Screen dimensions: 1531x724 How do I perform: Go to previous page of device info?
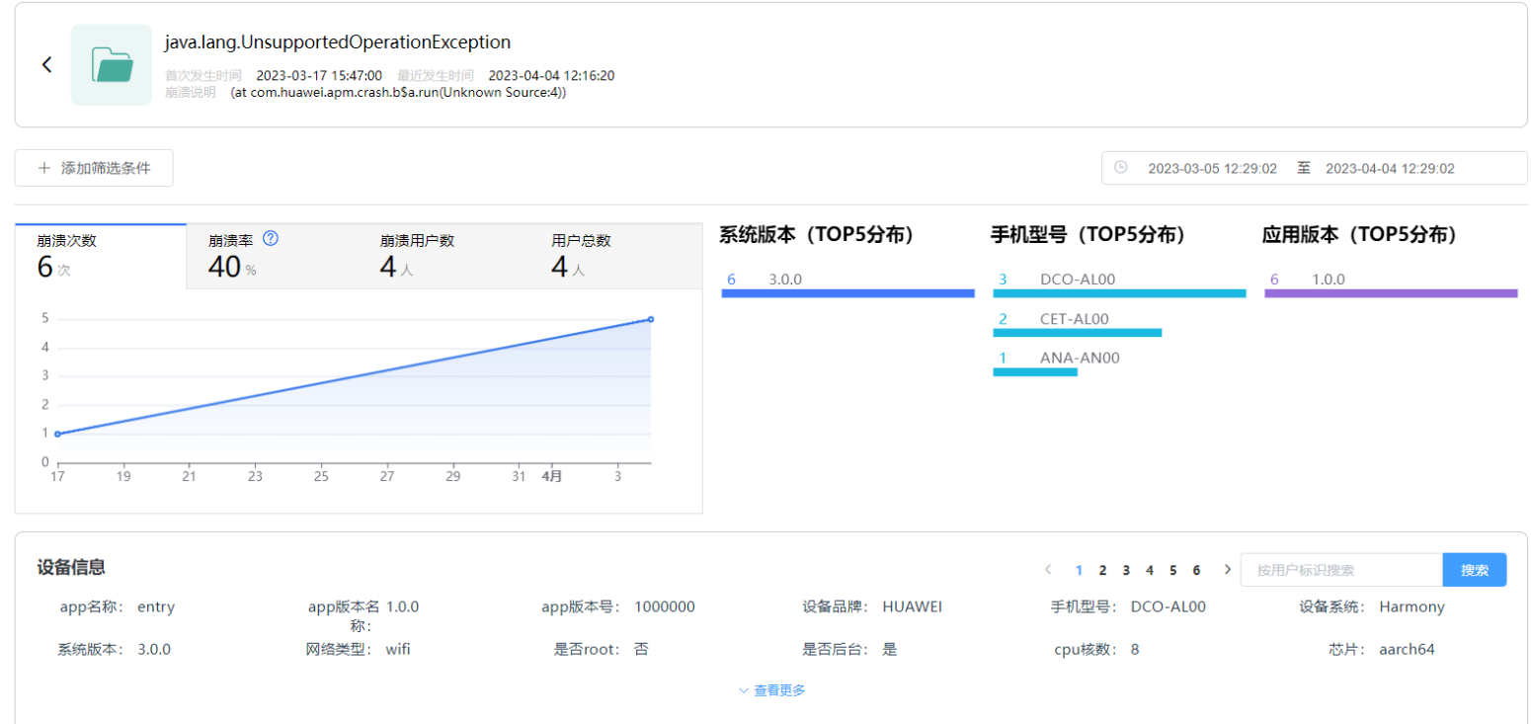click(x=1048, y=570)
